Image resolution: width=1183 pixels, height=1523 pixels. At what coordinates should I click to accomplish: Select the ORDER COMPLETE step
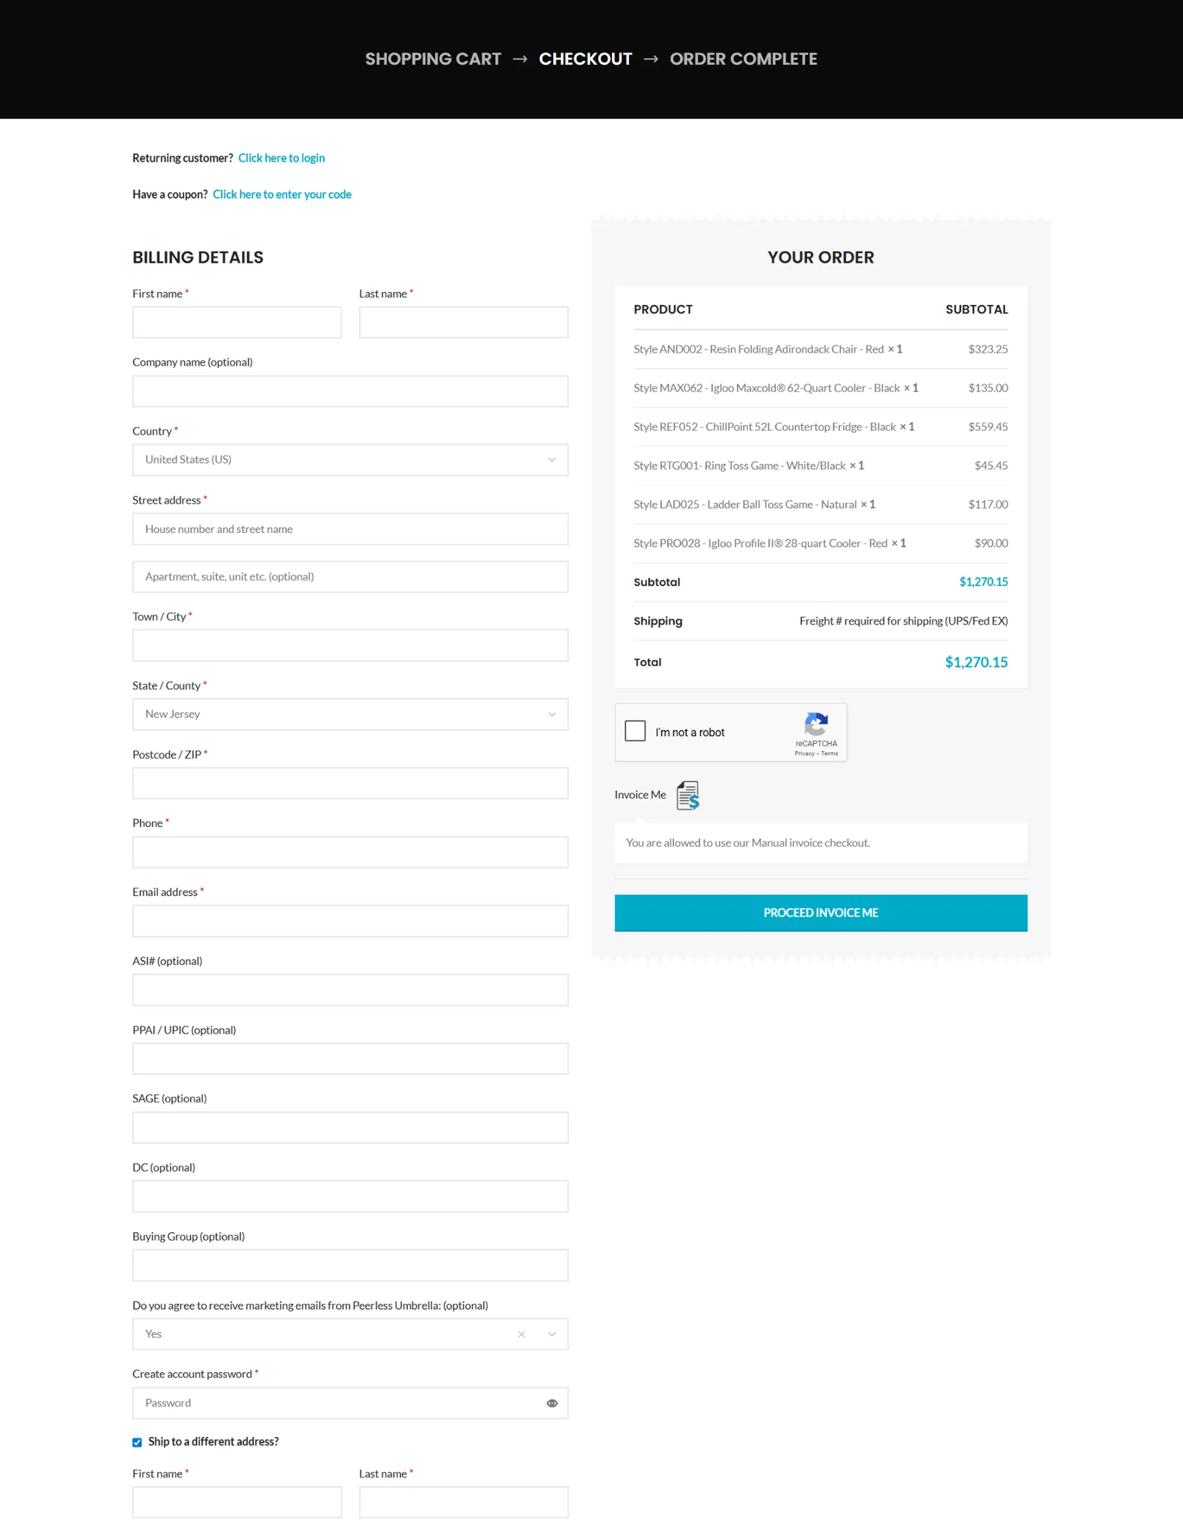(x=743, y=59)
